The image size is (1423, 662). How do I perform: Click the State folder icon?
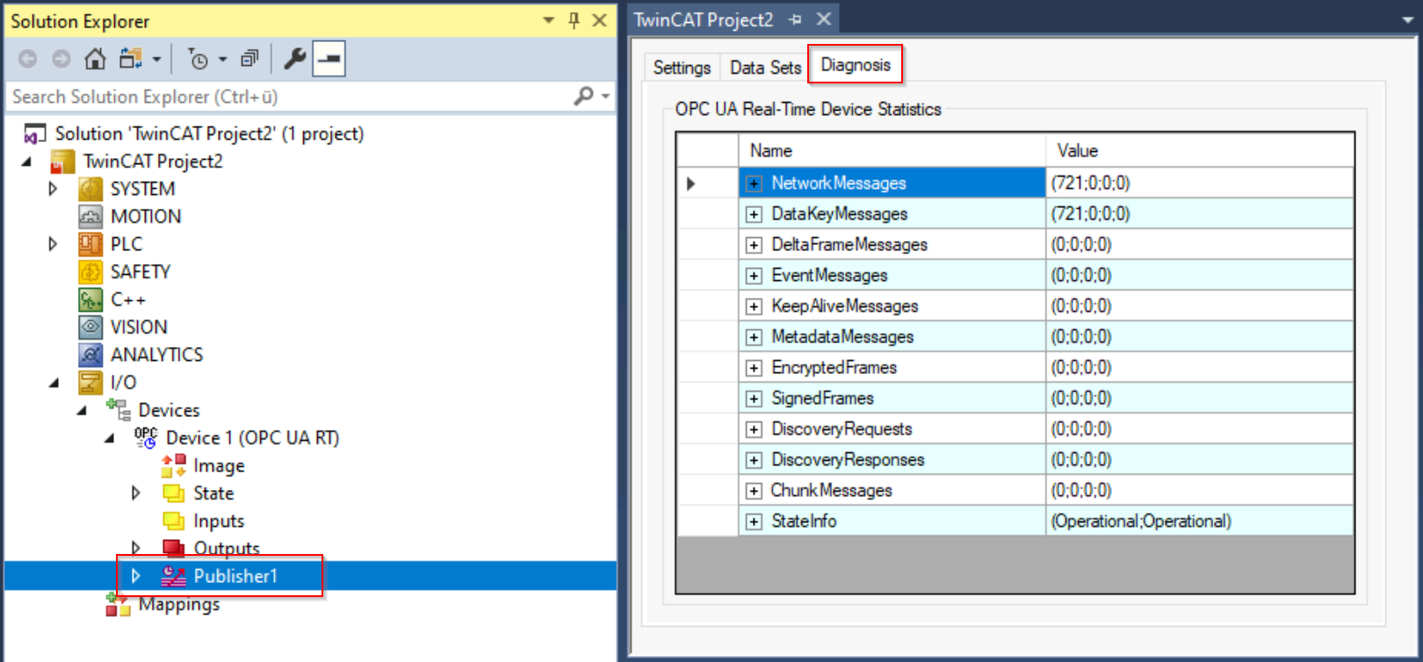173,493
